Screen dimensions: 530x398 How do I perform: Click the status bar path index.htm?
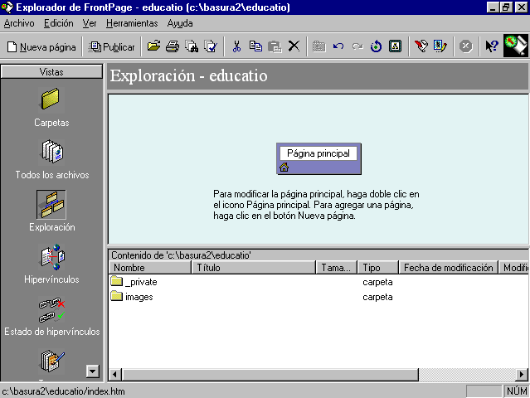[x=64, y=391]
